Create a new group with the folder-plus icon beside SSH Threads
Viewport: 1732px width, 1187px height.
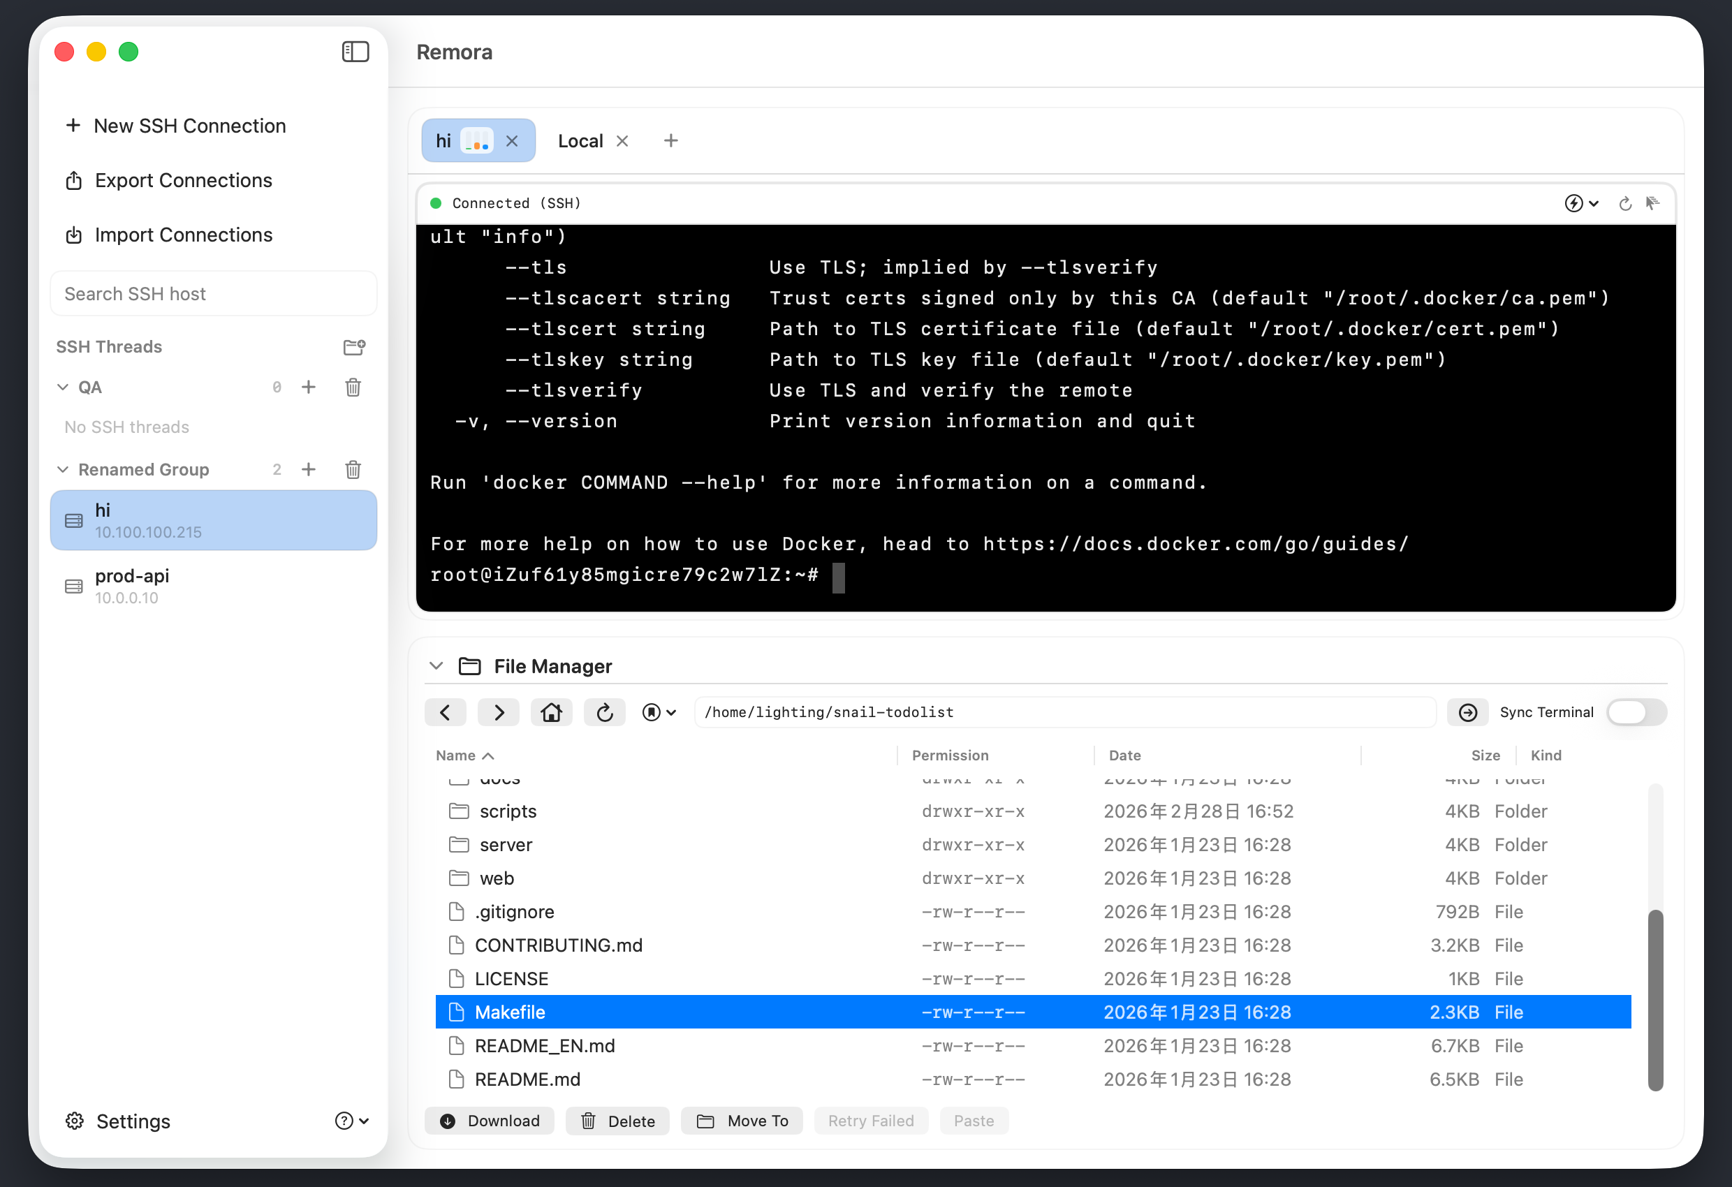pos(354,346)
